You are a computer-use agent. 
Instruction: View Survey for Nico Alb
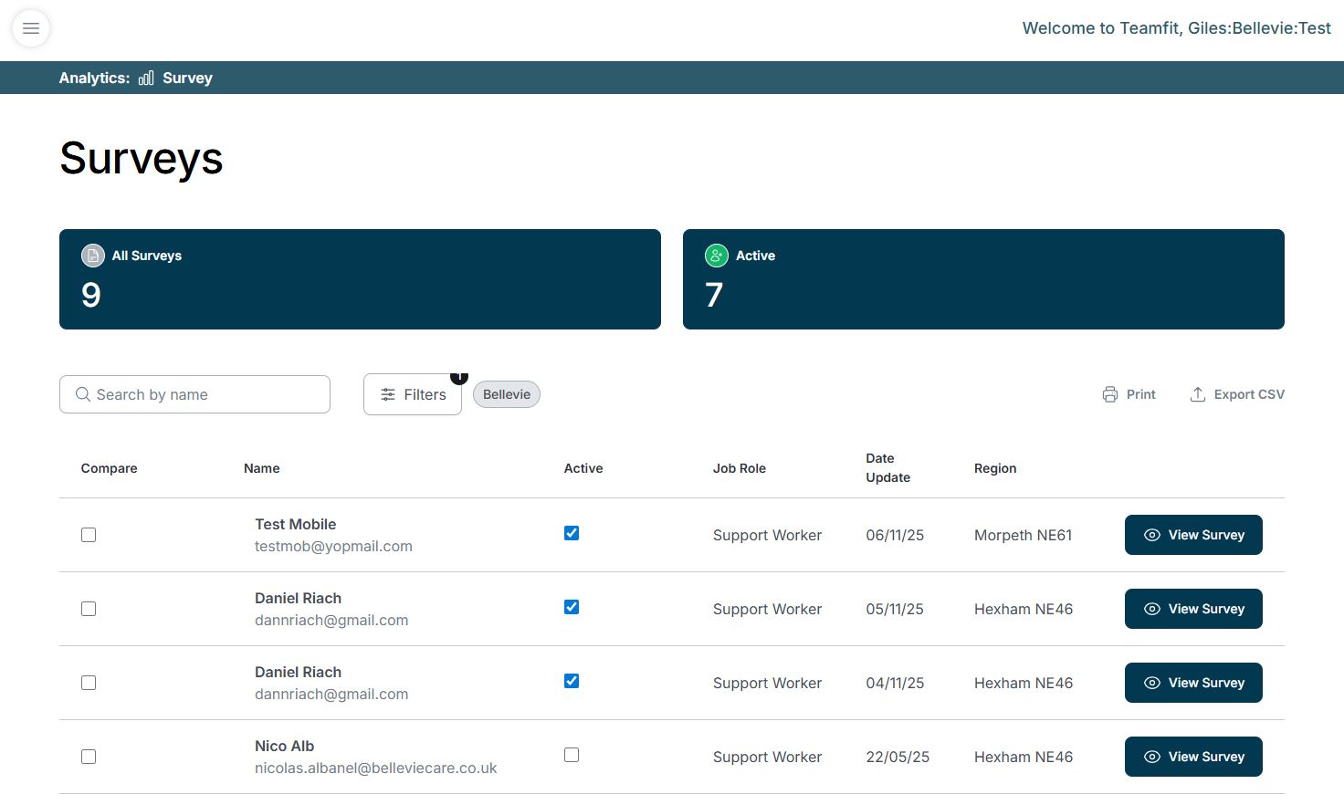(x=1193, y=757)
